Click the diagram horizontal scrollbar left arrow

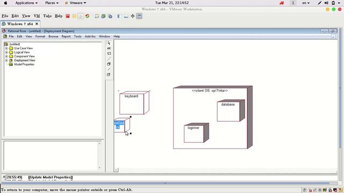click(116, 170)
